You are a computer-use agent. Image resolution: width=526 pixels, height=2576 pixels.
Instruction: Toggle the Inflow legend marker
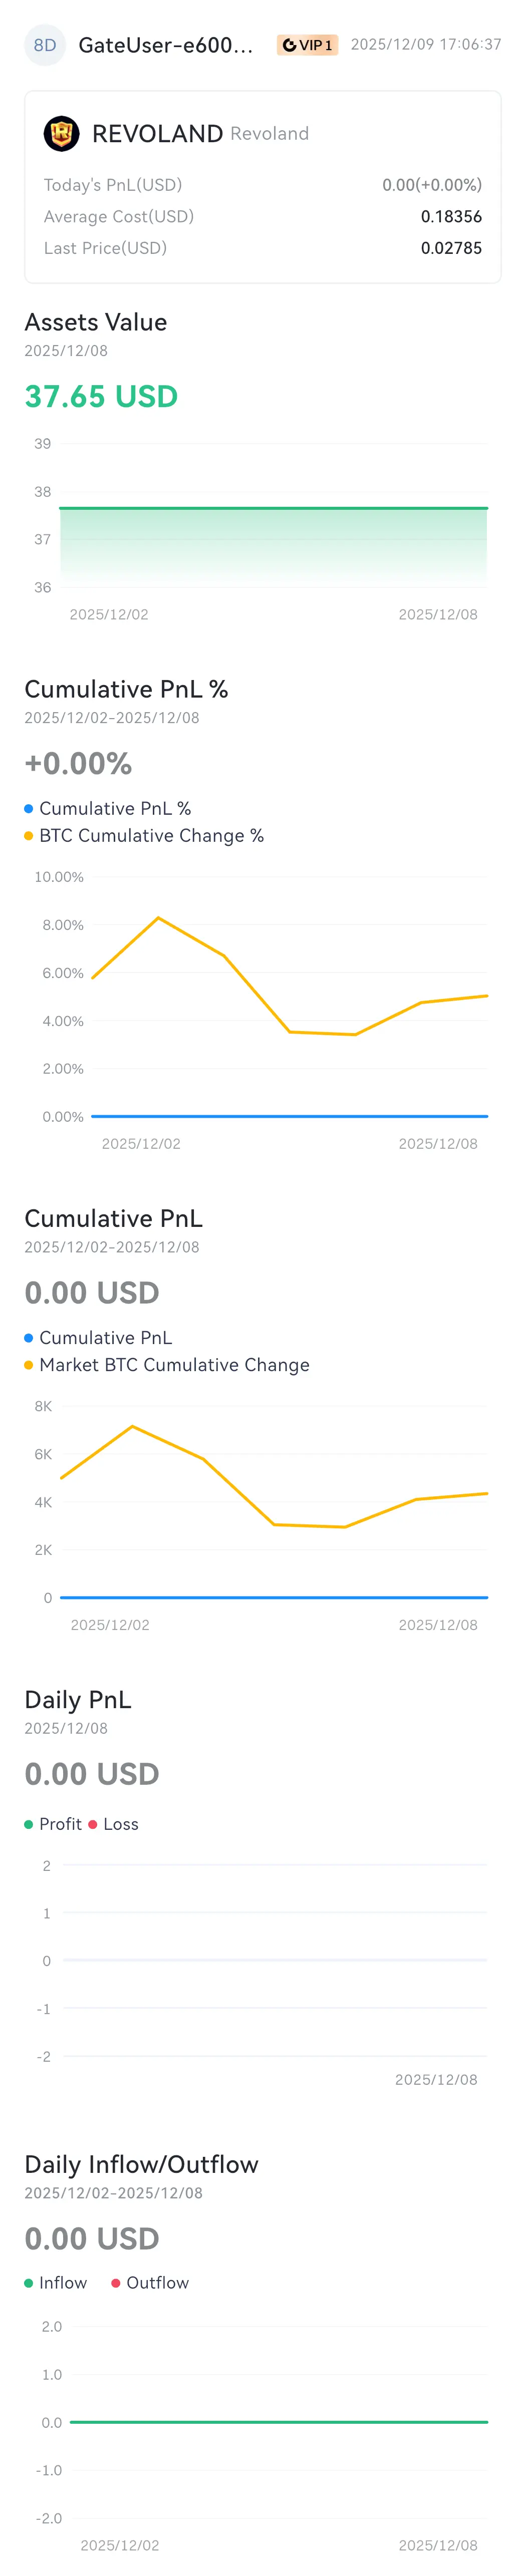coord(29,2282)
